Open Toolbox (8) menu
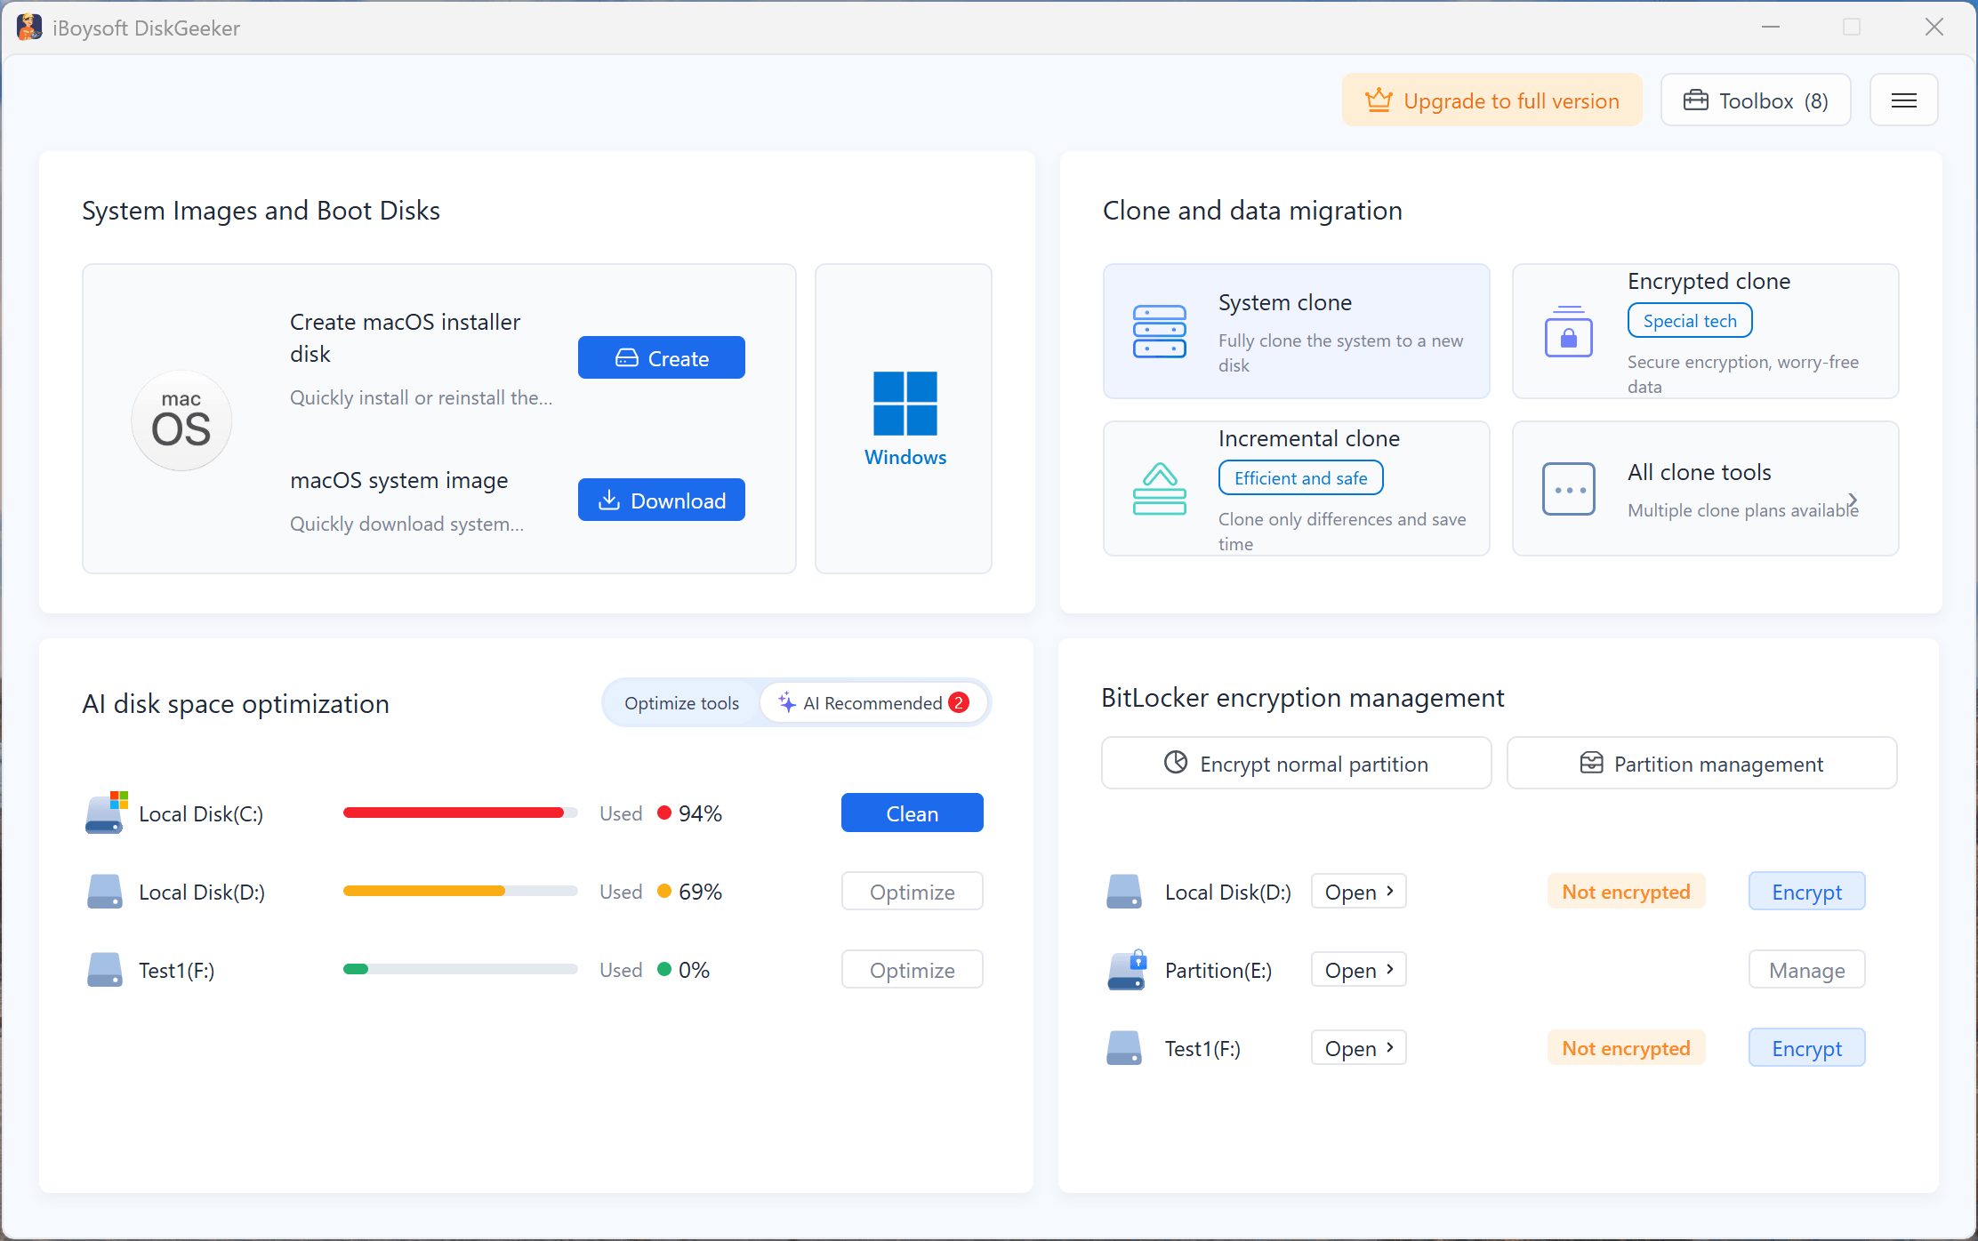The image size is (1978, 1241). pyautogui.click(x=1756, y=100)
